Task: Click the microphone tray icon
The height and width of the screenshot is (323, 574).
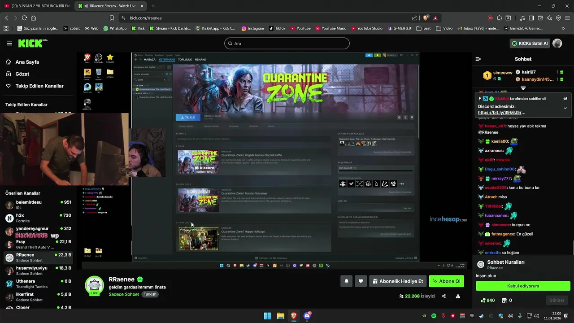Action: 520,316
